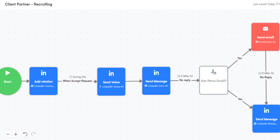Click LinkedIn icon in Send Voice node
Viewport: 280px width, 140px height.
click(111, 74)
